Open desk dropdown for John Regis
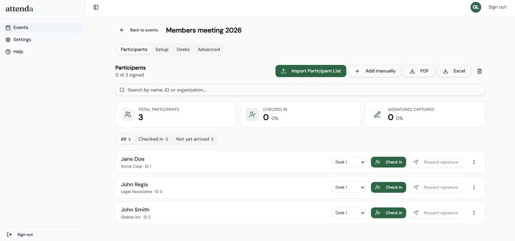Screen dimensions: 515x241 tap(348, 187)
